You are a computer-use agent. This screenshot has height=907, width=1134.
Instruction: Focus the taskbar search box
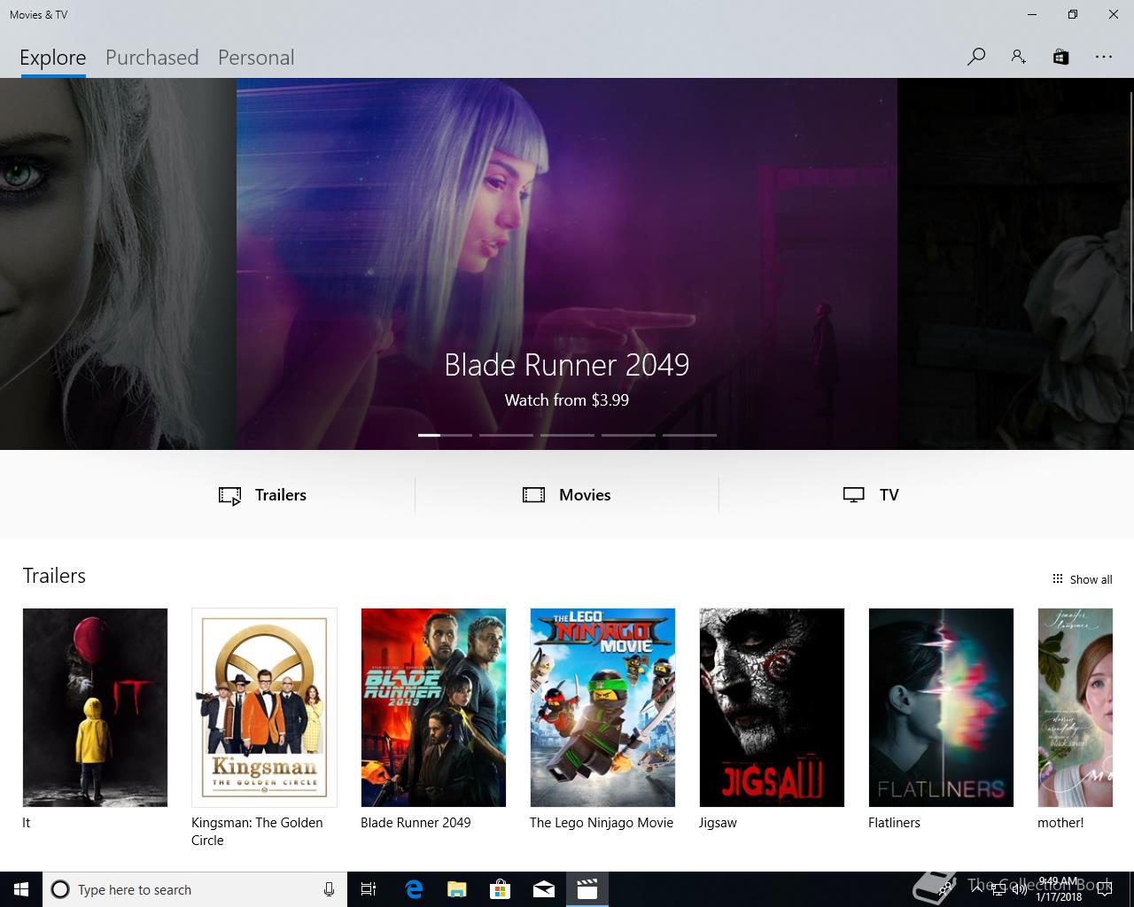(195, 889)
